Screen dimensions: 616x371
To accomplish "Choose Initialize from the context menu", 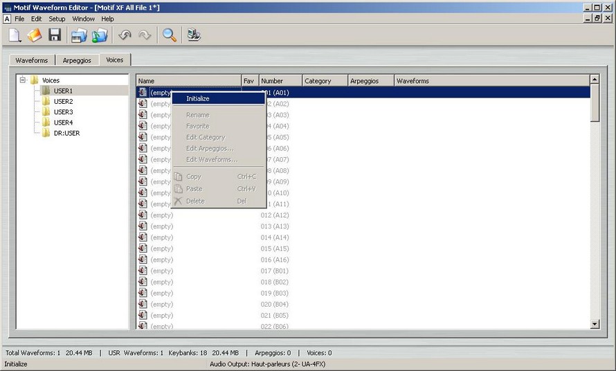I will click(x=198, y=98).
